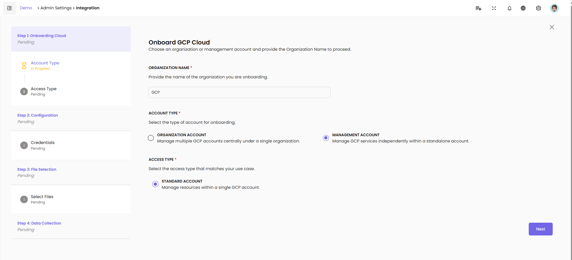Open user profile avatar

(x=554, y=8)
